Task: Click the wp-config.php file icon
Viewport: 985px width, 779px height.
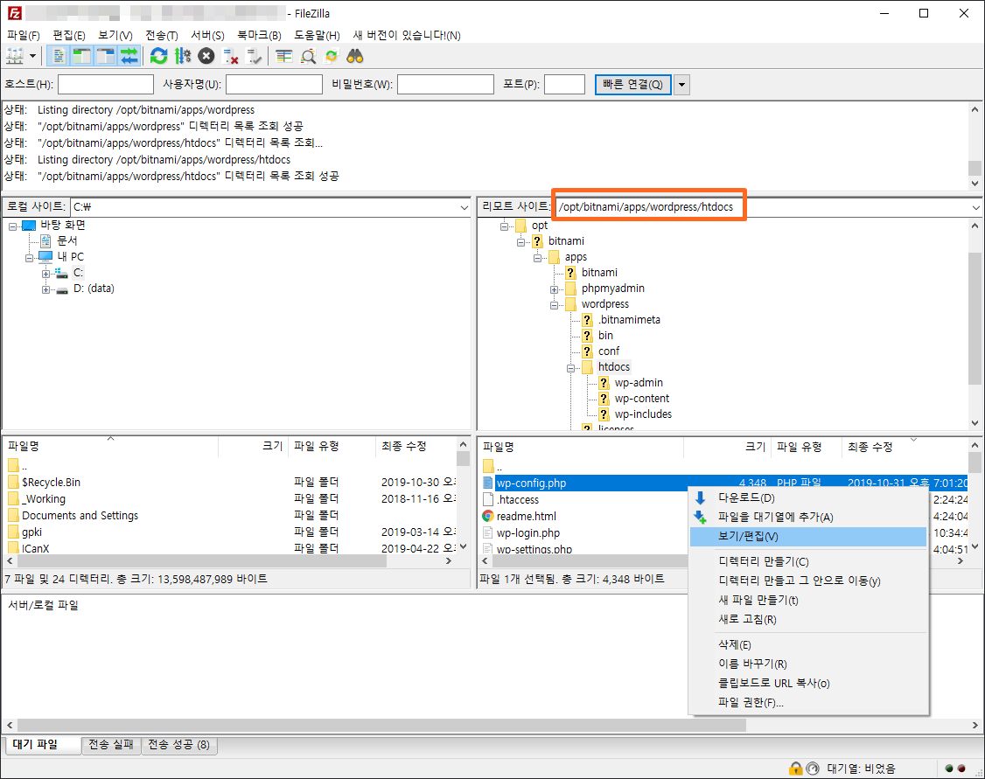Action: 488,483
